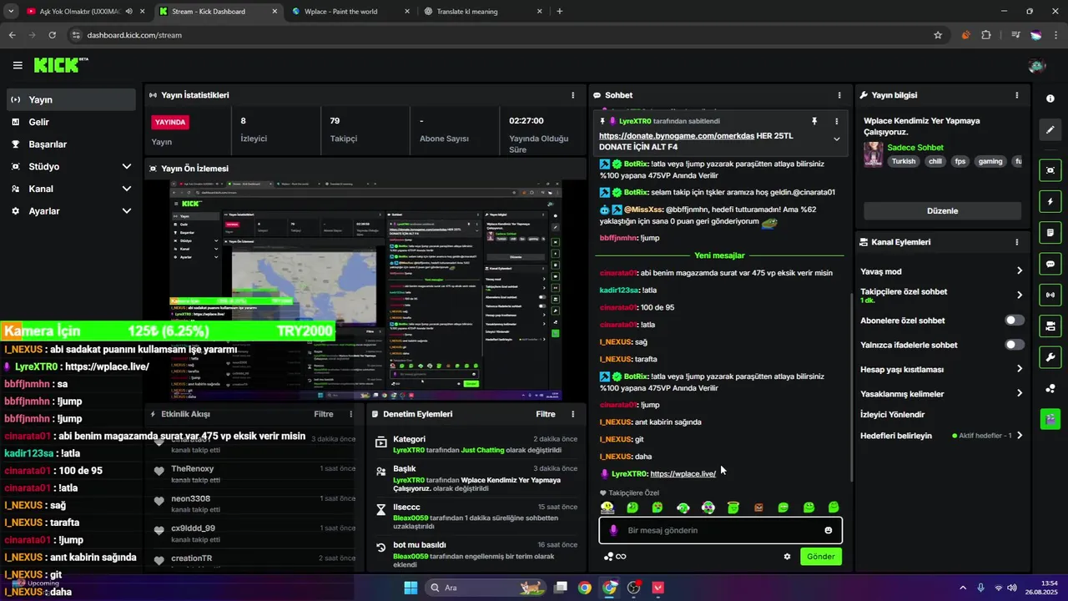Click the lightning bolt icon in right rail
This screenshot has width=1068, height=601.
[1050, 202]
